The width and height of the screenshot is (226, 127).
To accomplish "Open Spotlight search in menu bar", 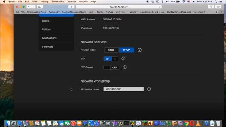I will tap(216, 2).
